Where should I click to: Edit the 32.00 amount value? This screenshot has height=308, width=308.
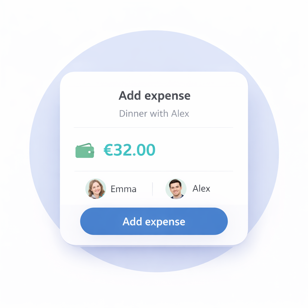pos(129,150)
